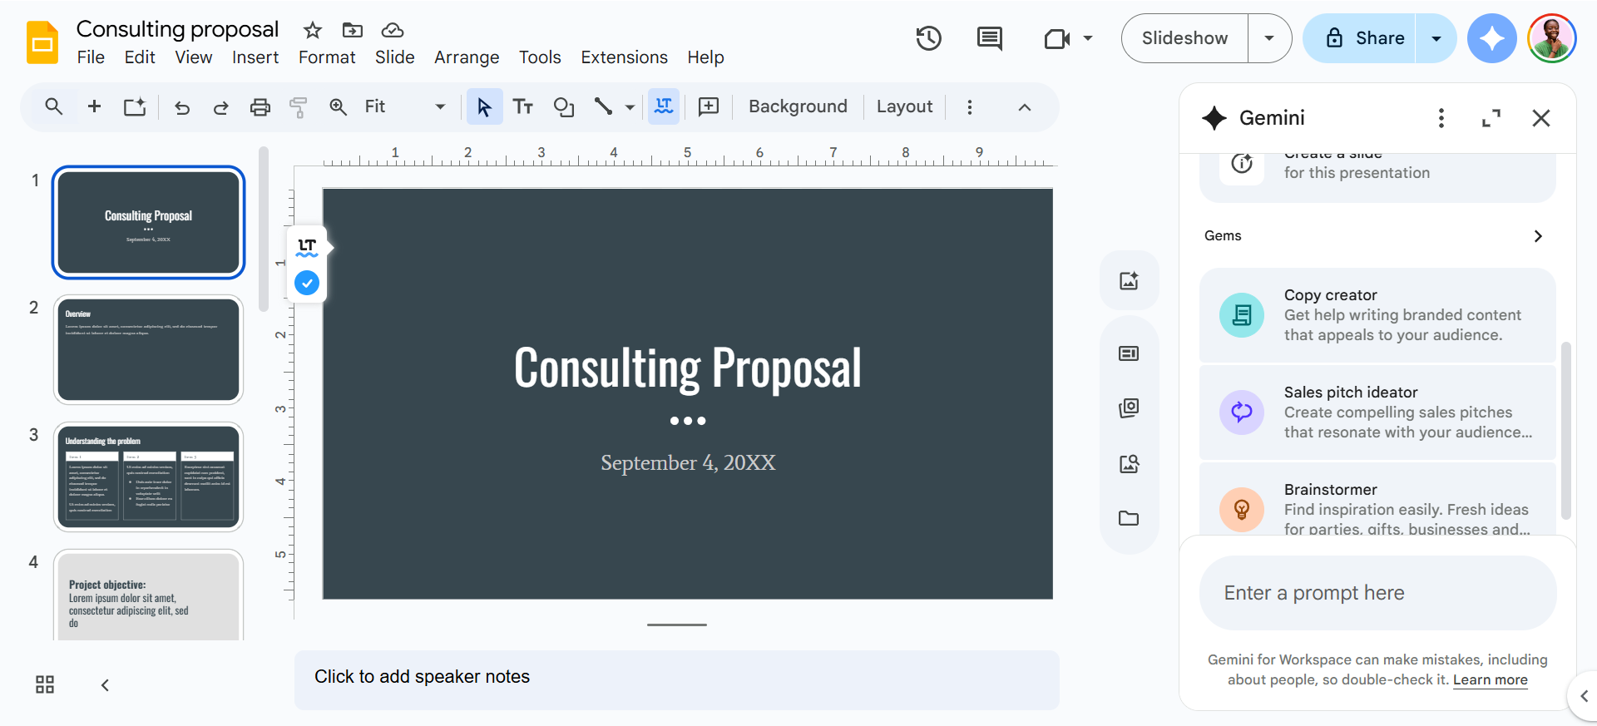This screenshot has width=1597, height=726.
Task: Open Gemini sparkle button in header
Action: [1492, 38]
